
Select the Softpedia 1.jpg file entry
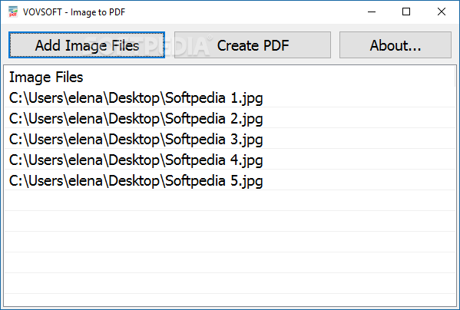coord(230,98)
